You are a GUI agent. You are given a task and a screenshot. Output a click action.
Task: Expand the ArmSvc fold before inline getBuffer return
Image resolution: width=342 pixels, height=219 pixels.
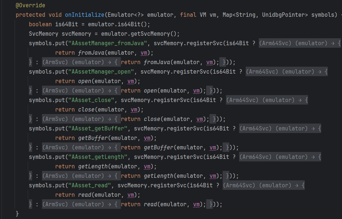pyautogui.click(x=81, y=148)
